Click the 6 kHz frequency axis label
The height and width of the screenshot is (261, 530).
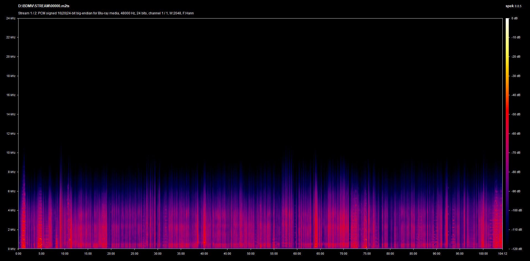coord(11,191)
